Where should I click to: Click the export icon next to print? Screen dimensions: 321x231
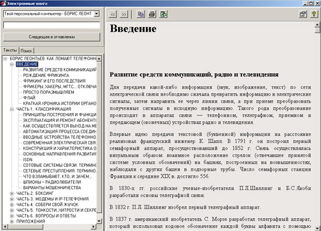tap(164, 14)
